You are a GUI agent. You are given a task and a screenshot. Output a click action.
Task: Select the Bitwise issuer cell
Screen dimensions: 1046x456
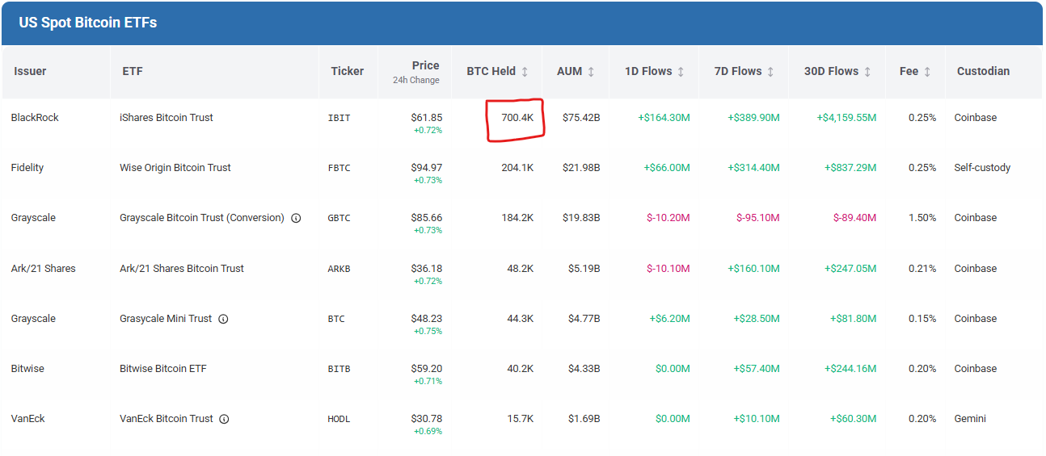27,369
